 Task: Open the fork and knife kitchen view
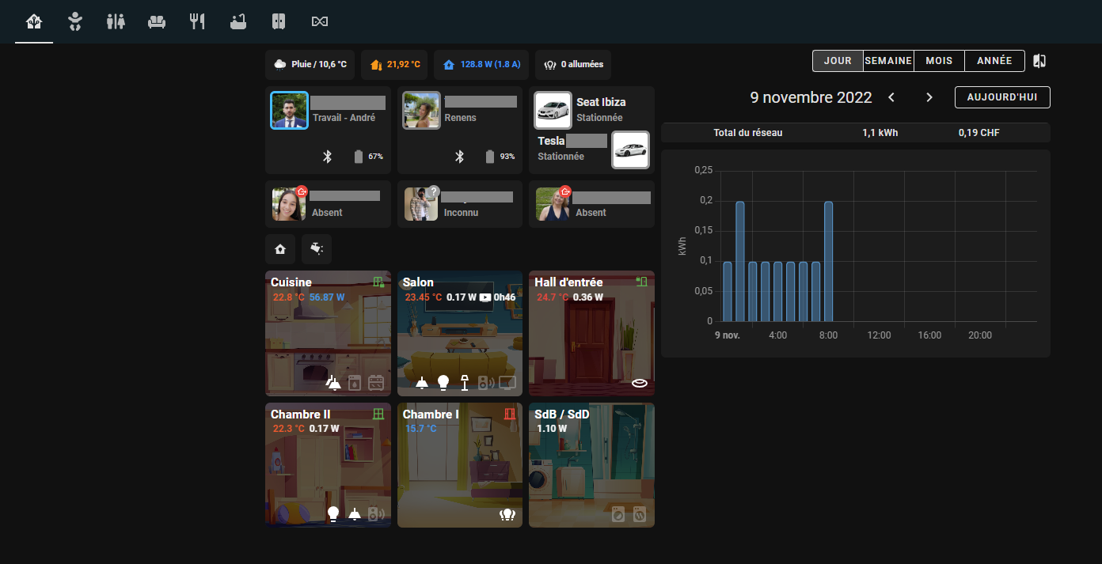pyautogui.click(x=197, y=21)
